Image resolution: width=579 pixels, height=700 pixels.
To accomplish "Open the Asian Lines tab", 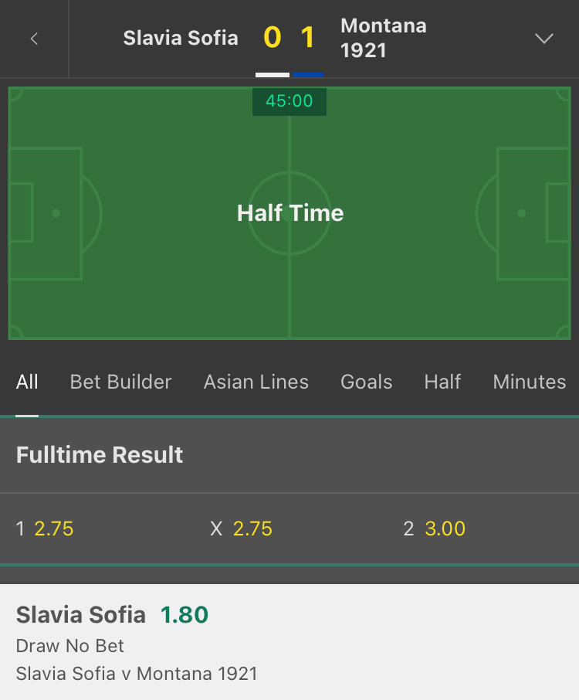I will pyautogui.click(x=256, y=382).
